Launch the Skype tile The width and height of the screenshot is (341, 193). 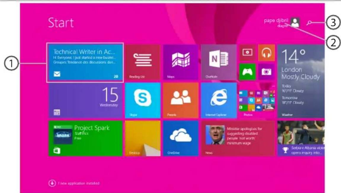[x=143, y=101]
